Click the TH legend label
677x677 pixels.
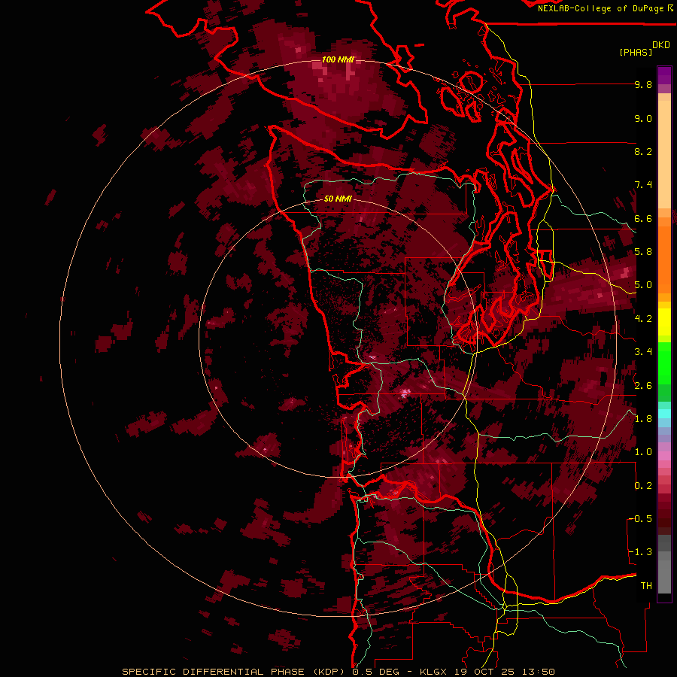coord(646,586)
